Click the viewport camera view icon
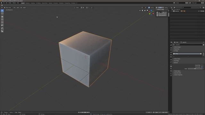The width and height of the screenshot is (205, 115). coord(142,11)
